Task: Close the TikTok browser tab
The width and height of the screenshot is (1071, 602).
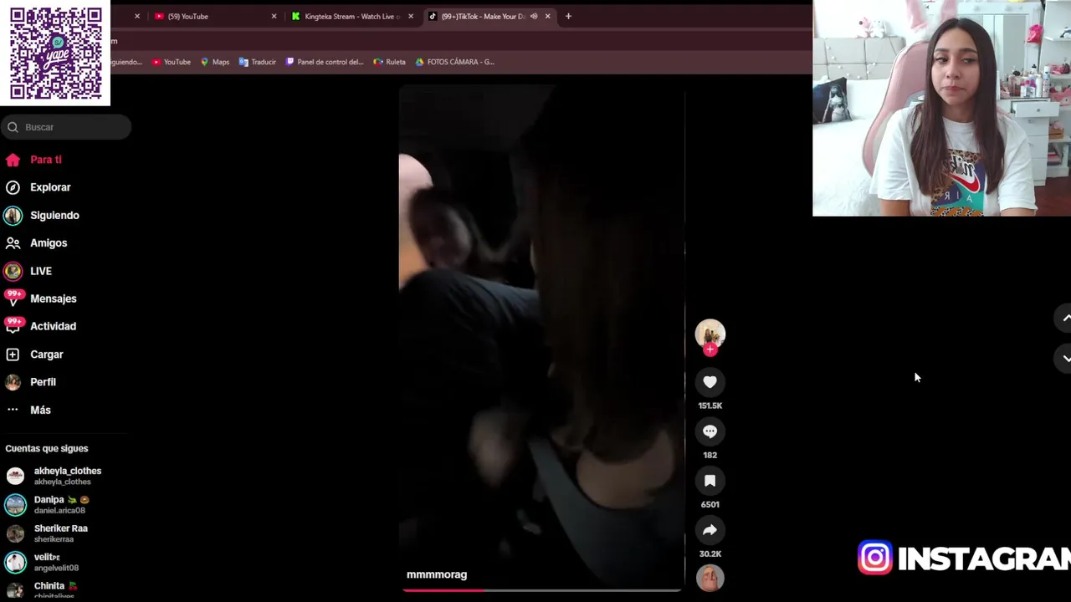Action: tap(548, 16)
